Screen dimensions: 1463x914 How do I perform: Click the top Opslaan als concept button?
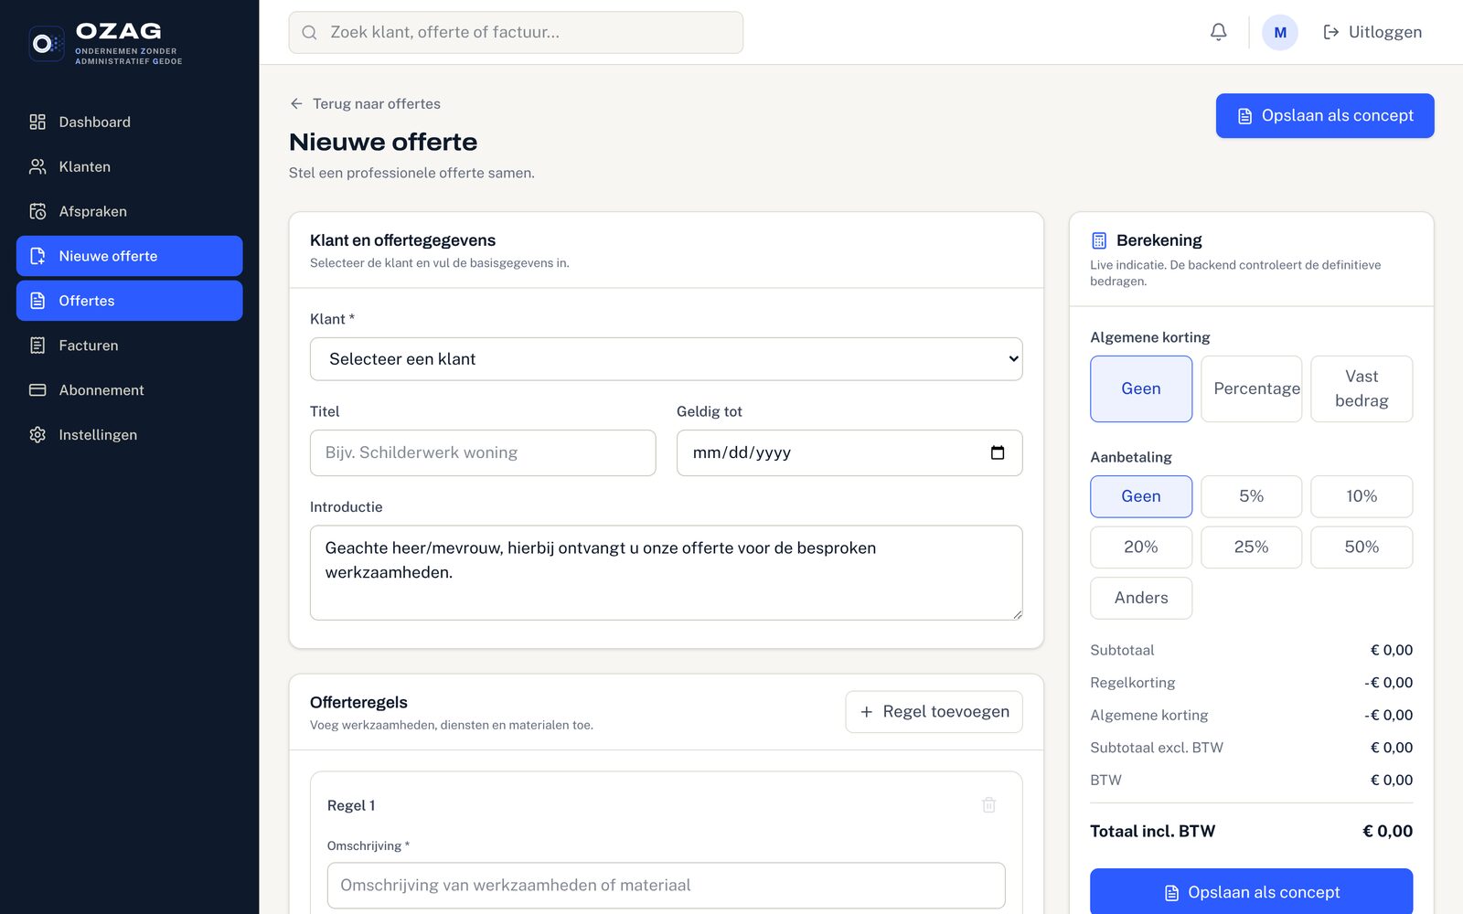click(x=1324, y=116)
